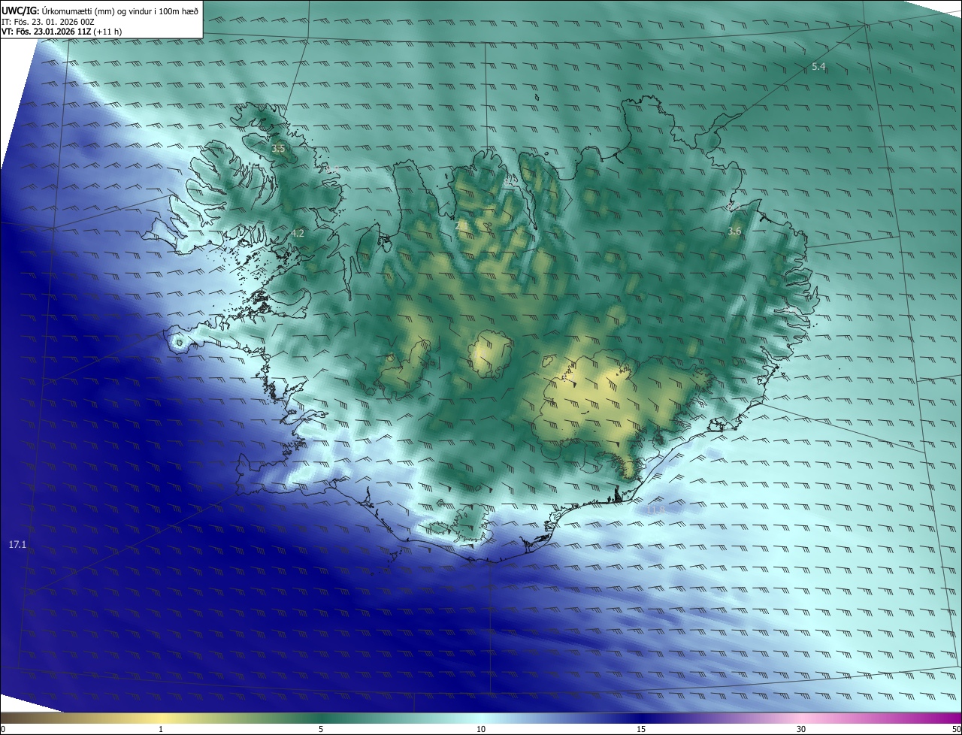The height and width of the screenshot is (735, 962).
Task: Click the 'IT: Fös. 23. 01. 2026 00Z' line
Action: 47,21
